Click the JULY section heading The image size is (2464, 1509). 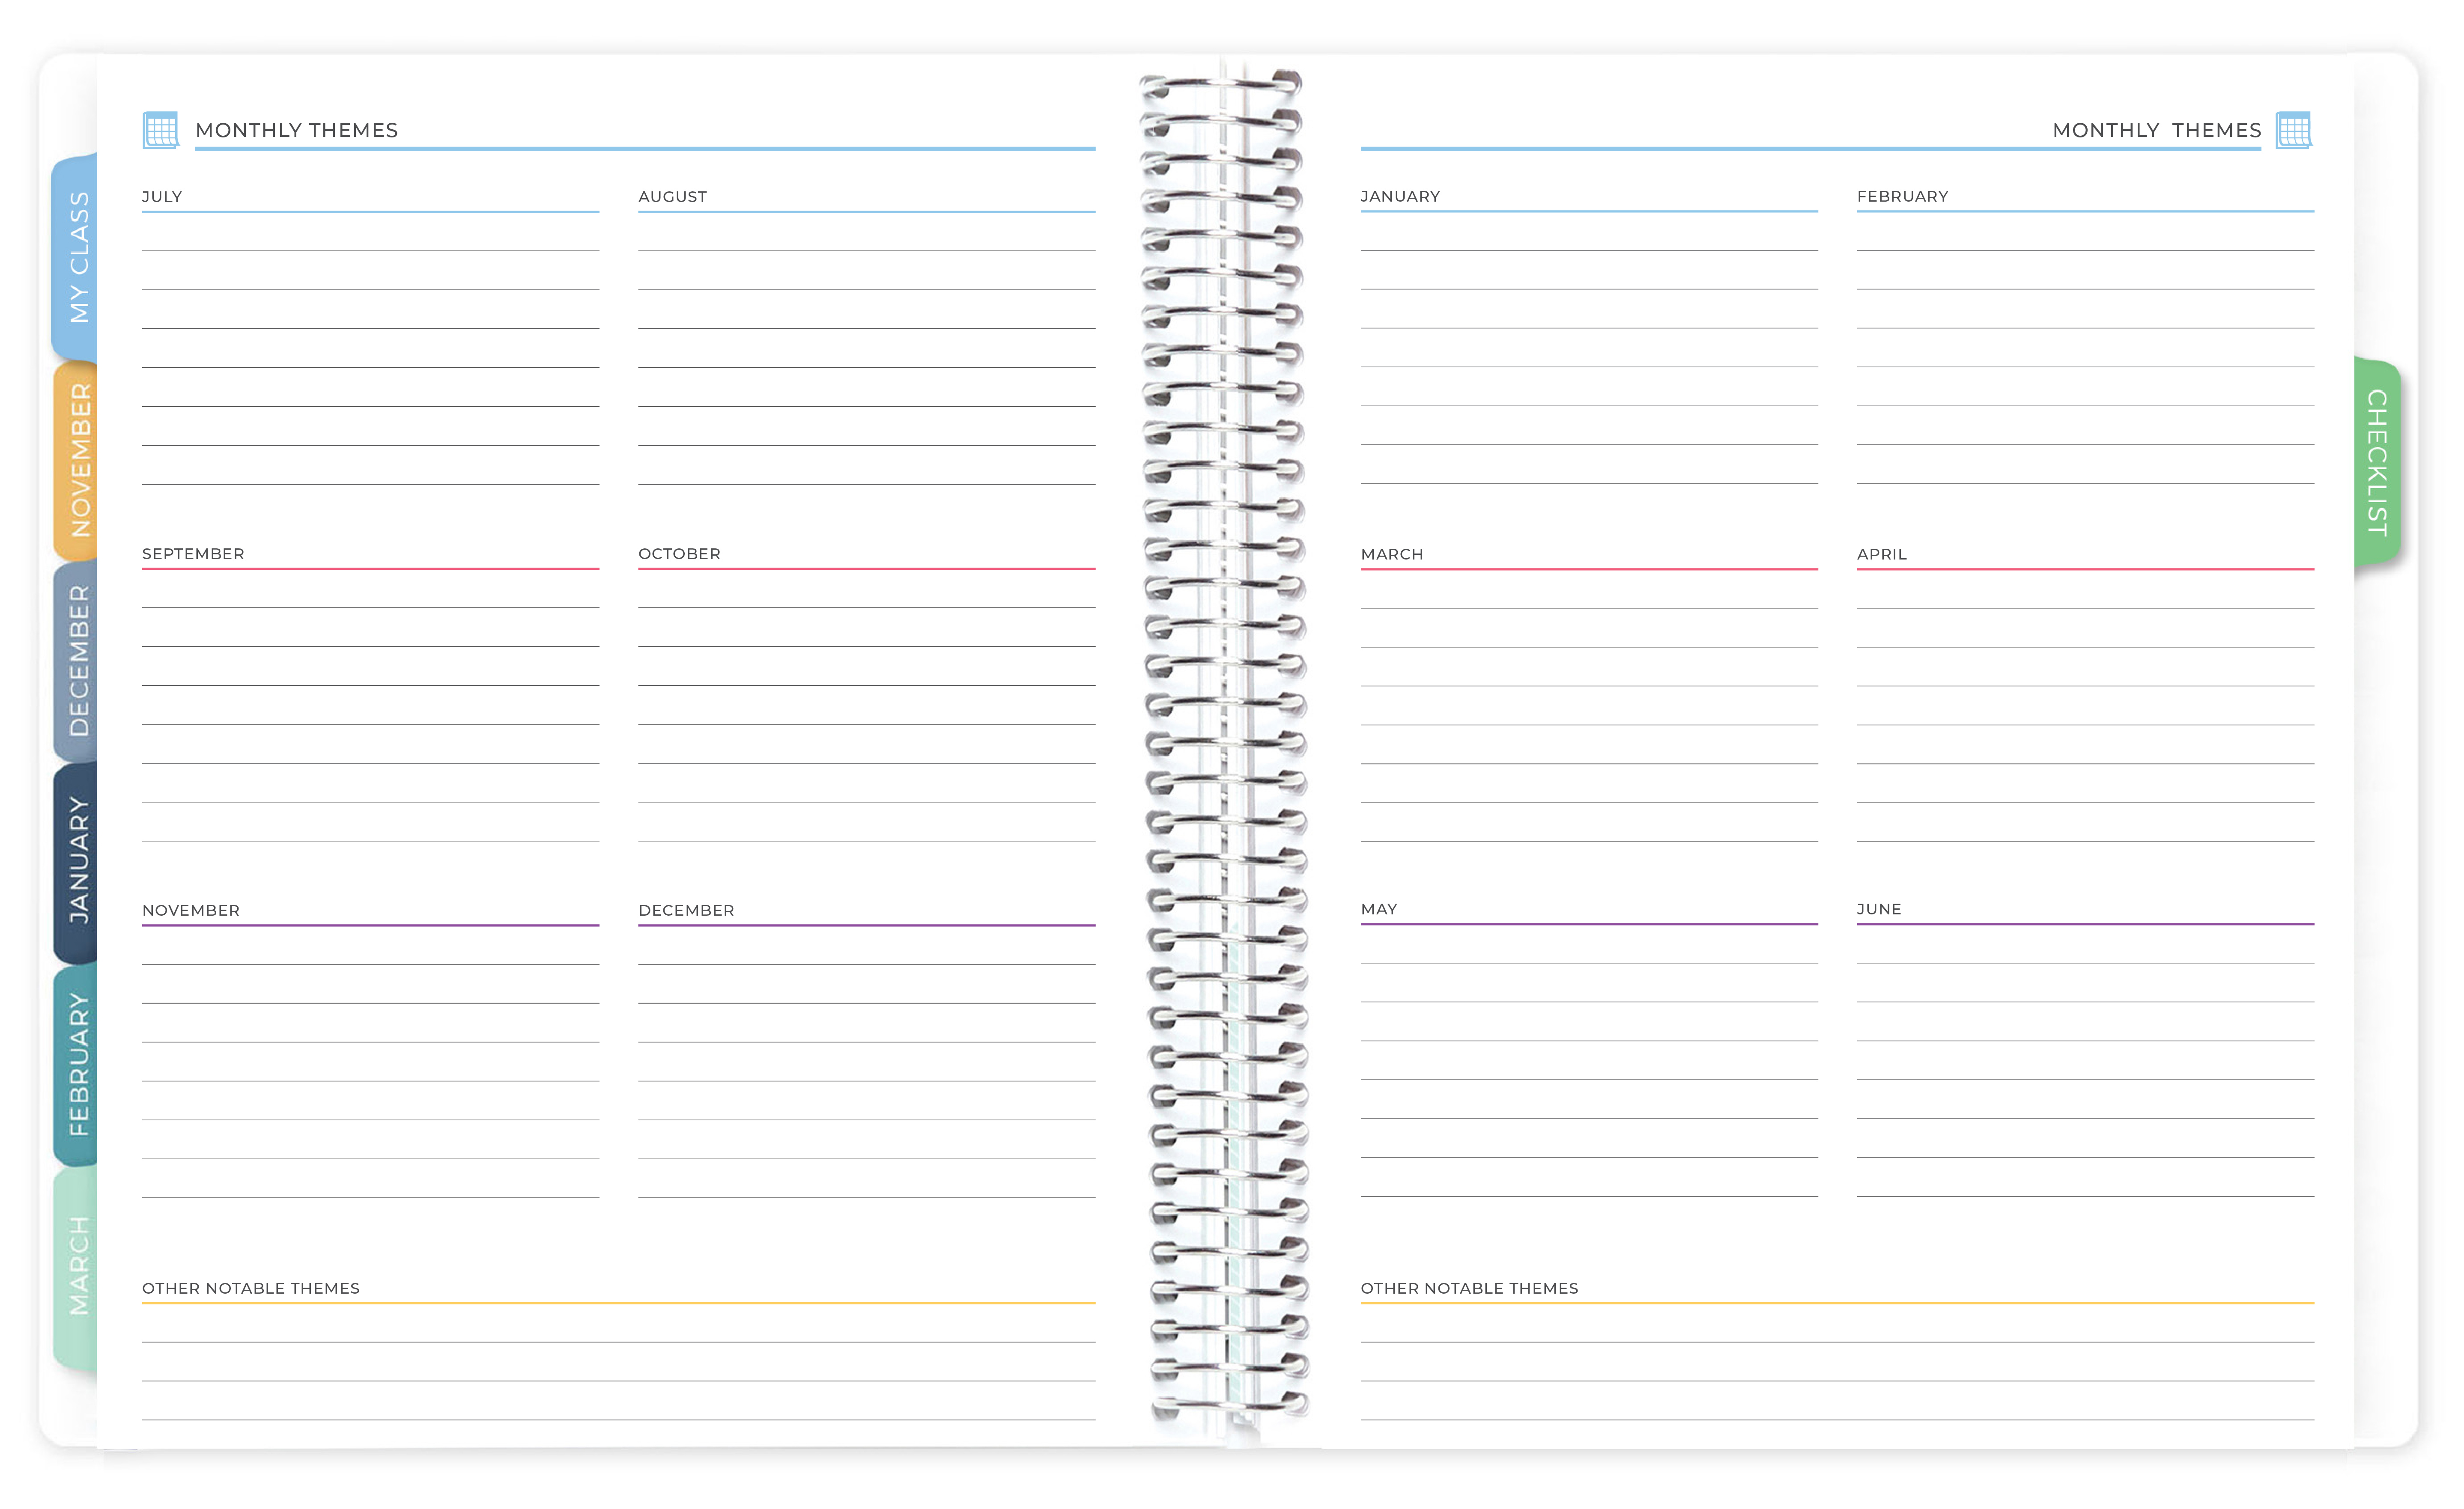pyautogui.click(x=163, y=196)
